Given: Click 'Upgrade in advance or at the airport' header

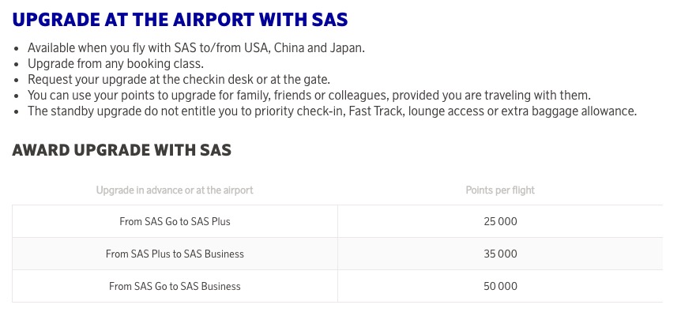Looking at the screenshot, I should click(x=175, y=190).
